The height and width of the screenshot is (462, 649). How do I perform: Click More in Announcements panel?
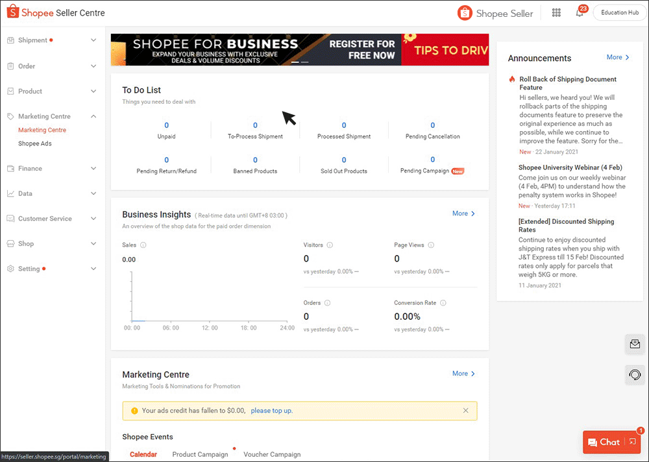(x=618, y=58)
